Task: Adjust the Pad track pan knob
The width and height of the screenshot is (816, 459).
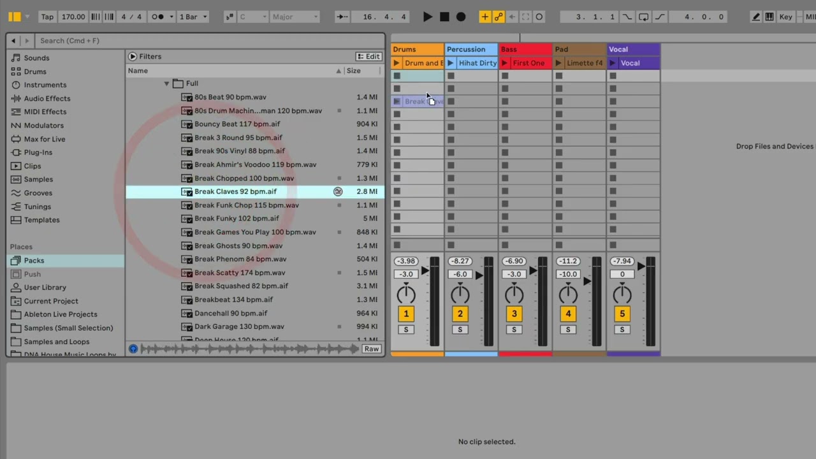Action: (568, 294)
